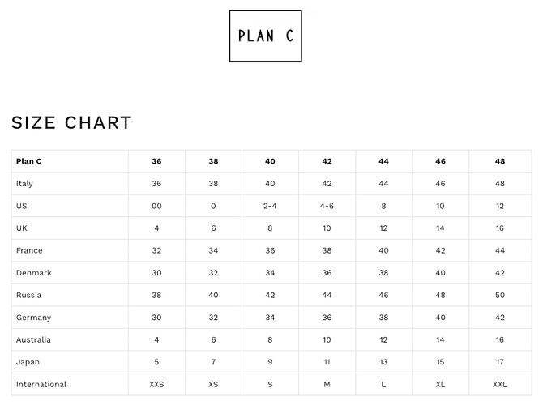Select International size XXL cell
The image size is (543, 405).
[x=500, y=384]
